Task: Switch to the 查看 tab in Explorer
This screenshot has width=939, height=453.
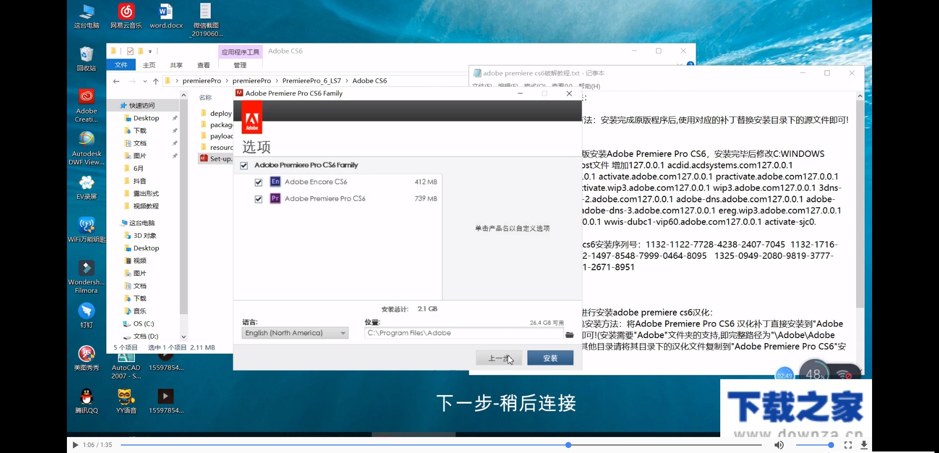Action: 204,64
